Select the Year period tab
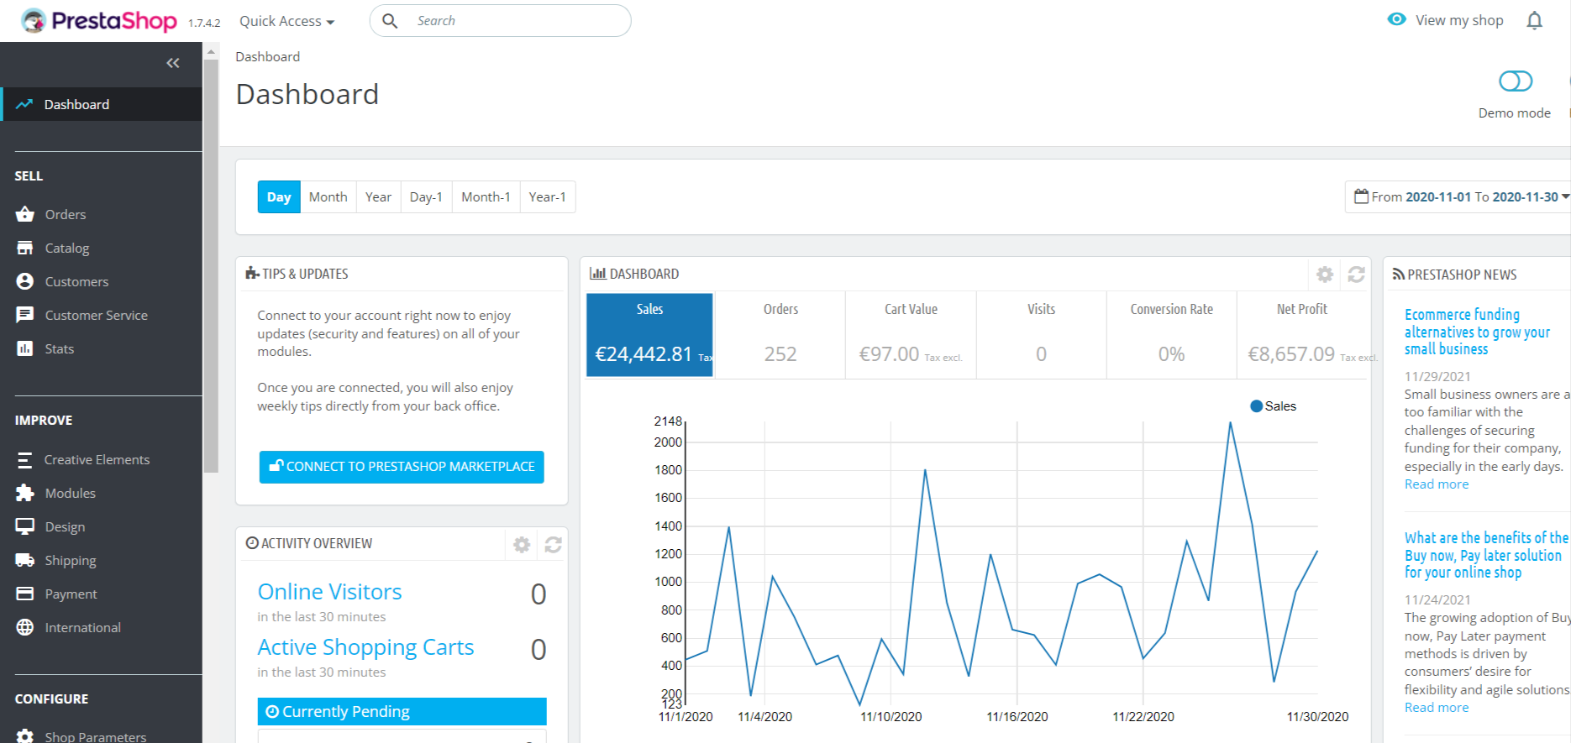This screenshot has height=743, width=1571. coord(378,197)
